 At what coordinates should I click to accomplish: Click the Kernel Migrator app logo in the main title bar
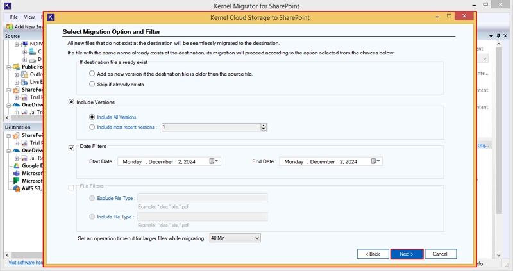pos(7,6)
